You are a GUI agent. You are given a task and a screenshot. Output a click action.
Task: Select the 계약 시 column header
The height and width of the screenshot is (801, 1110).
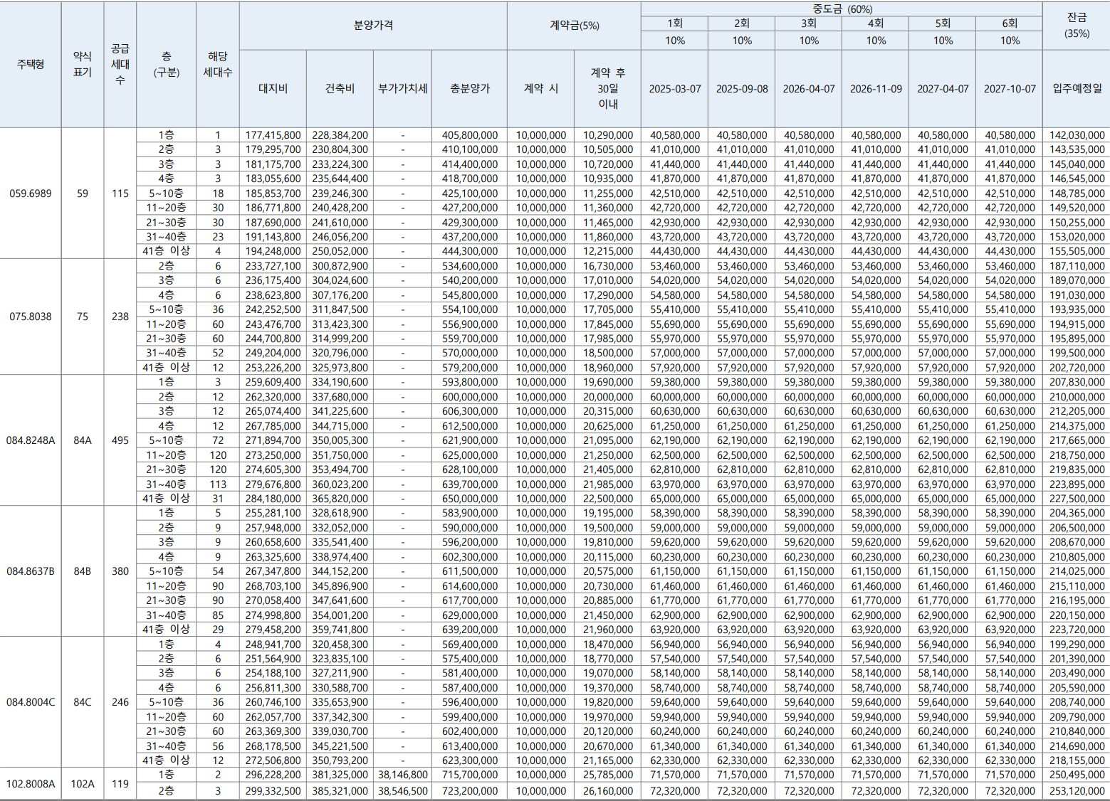[540, 89]
